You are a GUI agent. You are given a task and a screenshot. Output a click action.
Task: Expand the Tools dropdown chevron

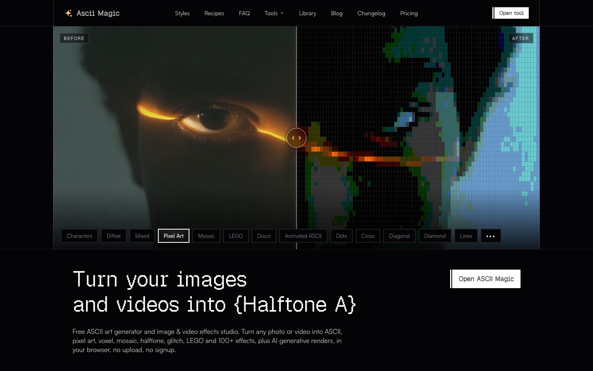282,13
